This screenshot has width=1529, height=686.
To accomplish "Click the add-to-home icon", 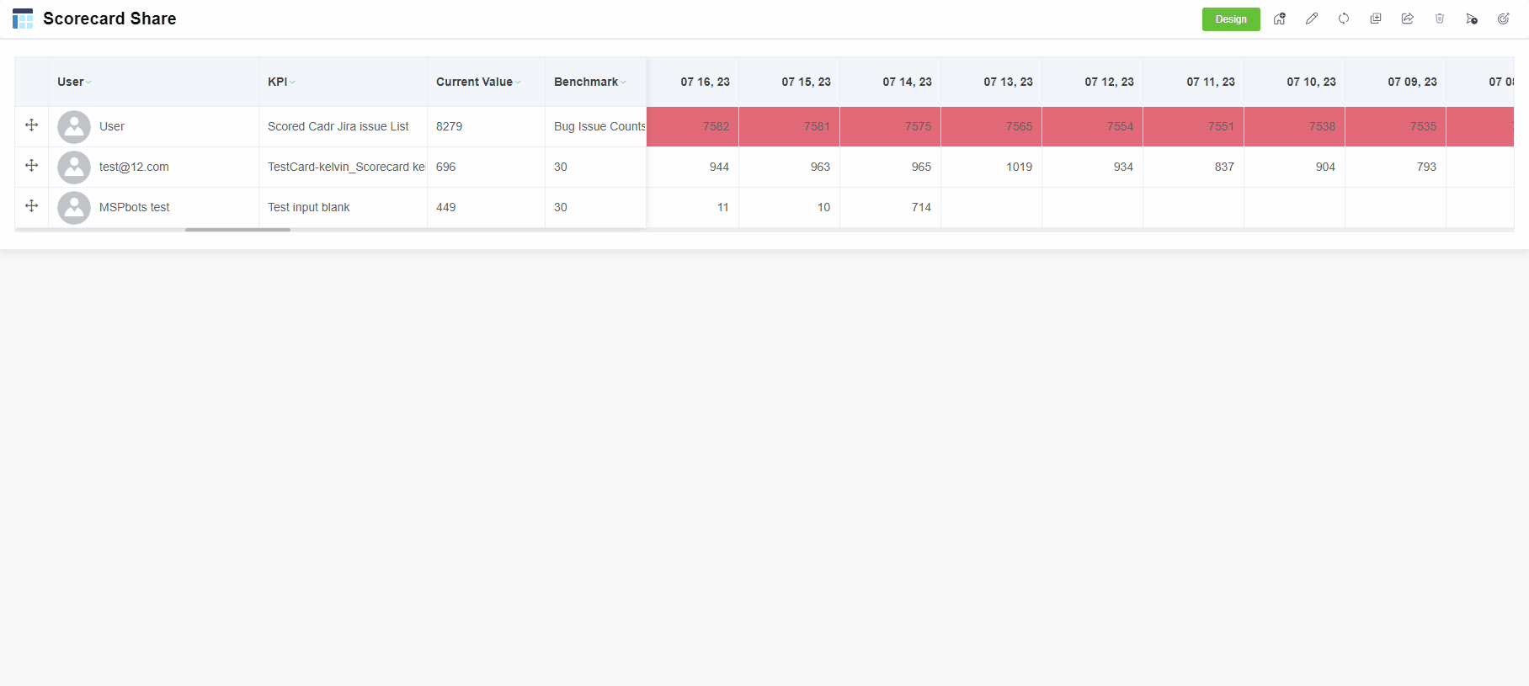I will (x=1279, y=19).
